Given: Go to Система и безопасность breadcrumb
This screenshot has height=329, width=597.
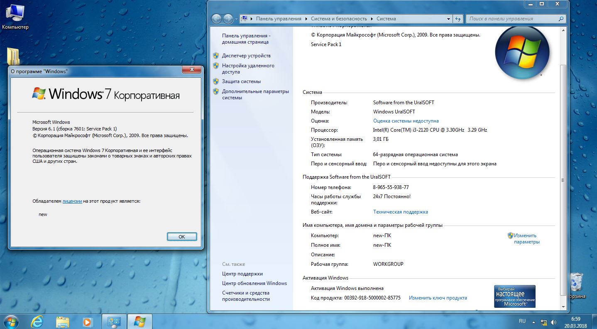Looking at the screenshot, I should [x=339, y=19].
